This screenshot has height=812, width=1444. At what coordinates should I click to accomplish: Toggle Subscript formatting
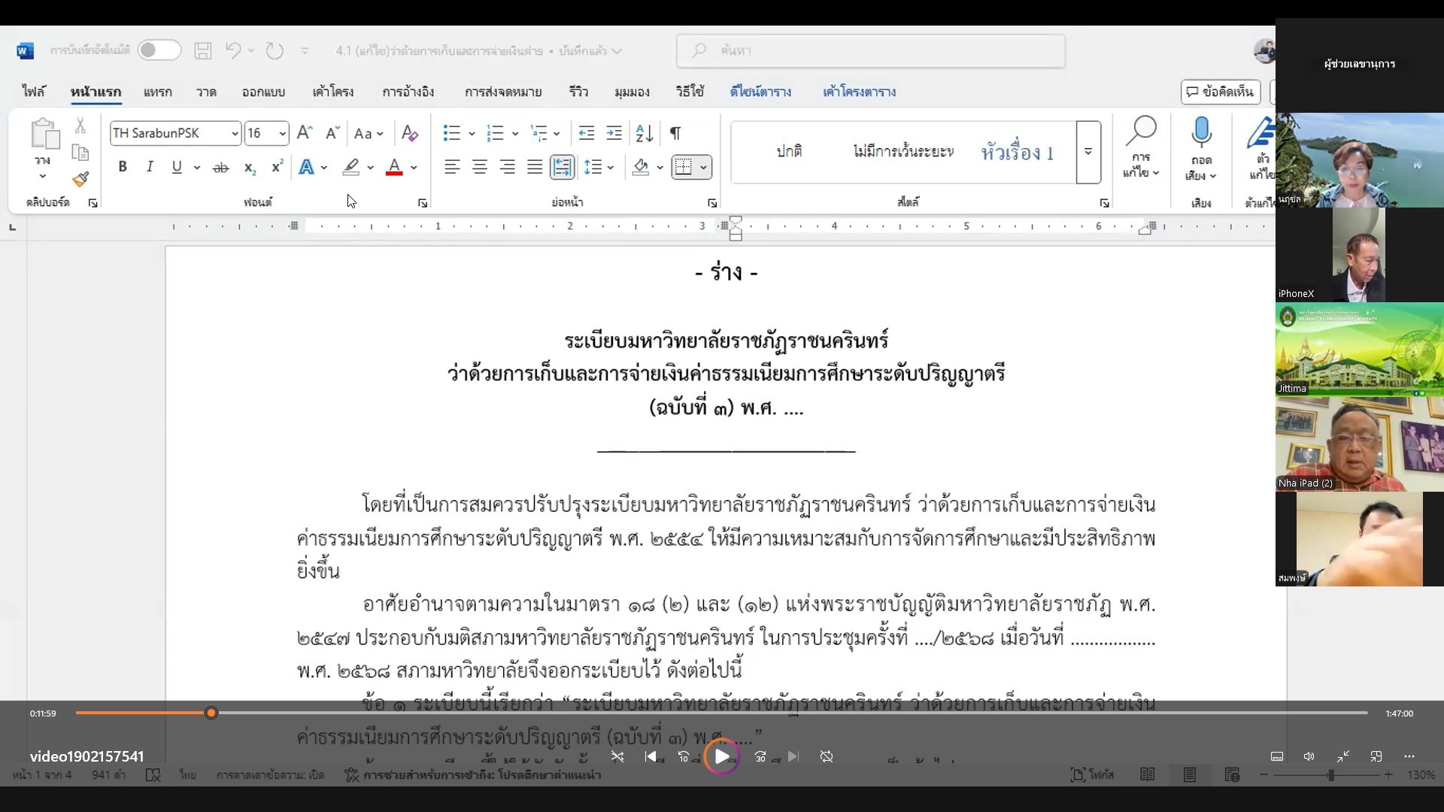point(250,167)
